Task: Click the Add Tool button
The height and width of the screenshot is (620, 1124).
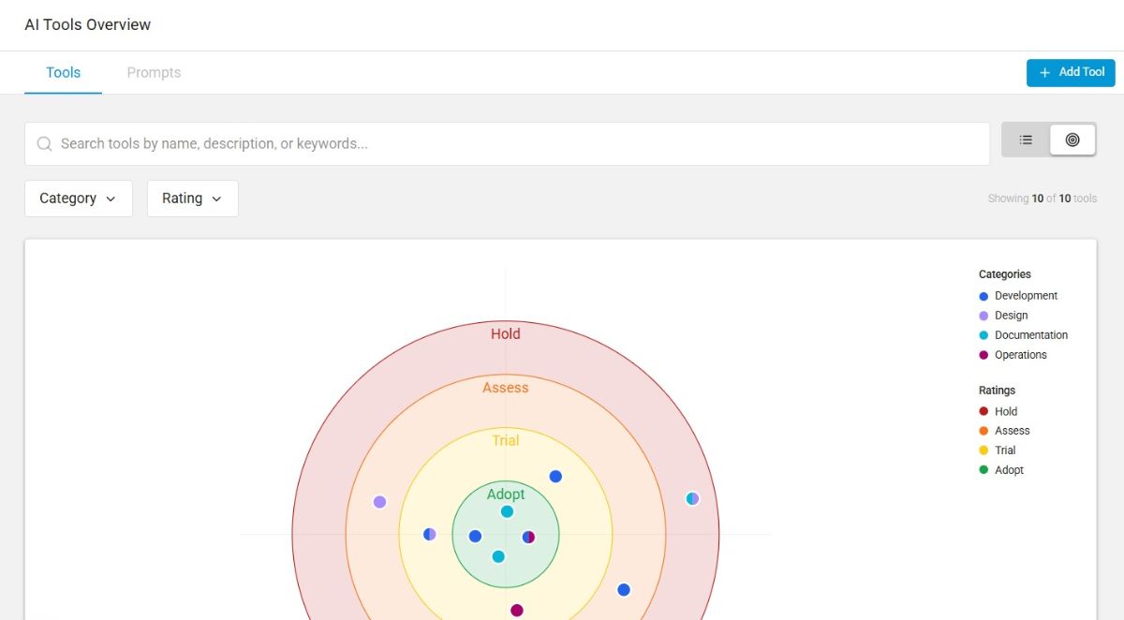Action: coord(1071,72)
